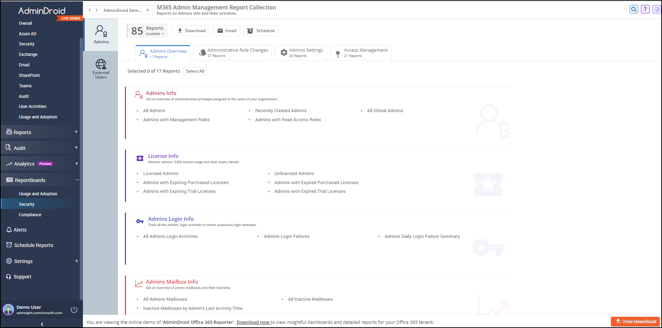Click the help question mark icon

pyautogui.click(x=645, y=9)
